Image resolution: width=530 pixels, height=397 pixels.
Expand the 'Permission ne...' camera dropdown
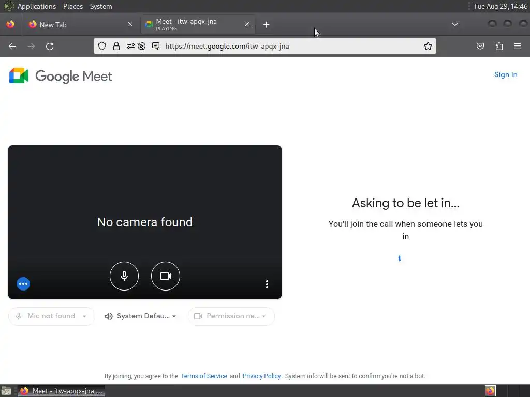[231, 316]
